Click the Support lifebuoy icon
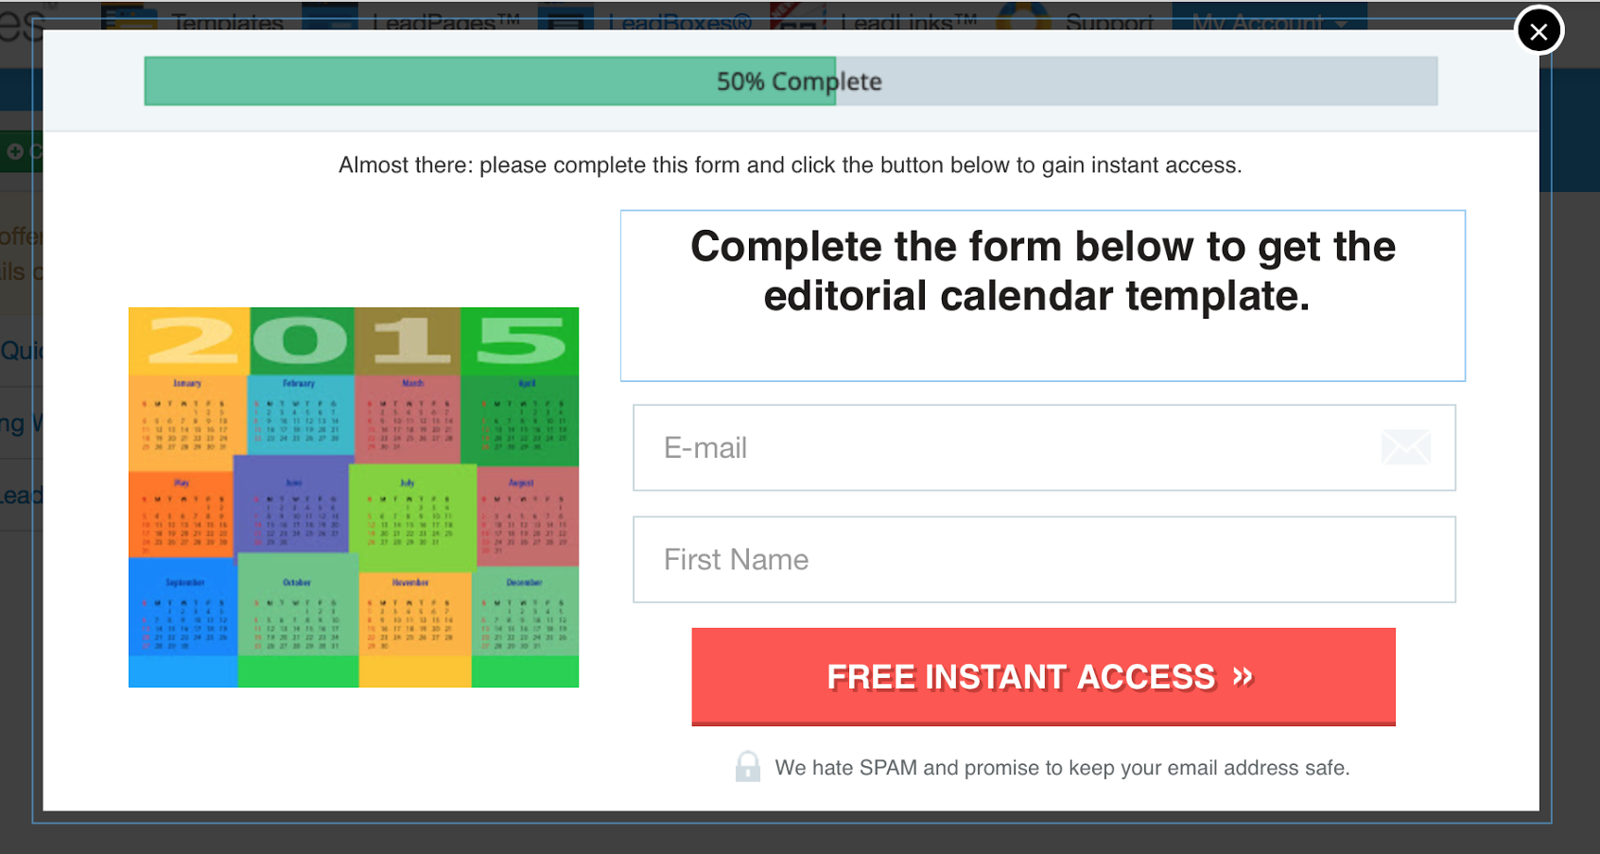Viewport: 1600px width, 854px height. pyautogui.click(x=1024, y=15)
